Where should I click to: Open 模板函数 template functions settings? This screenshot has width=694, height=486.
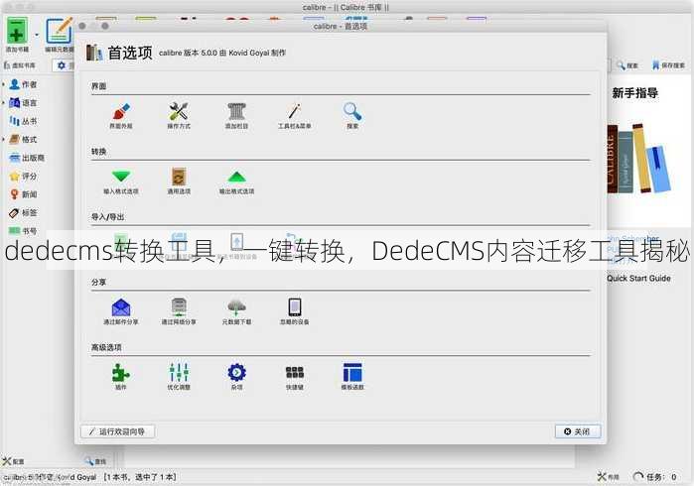point(352,377)
